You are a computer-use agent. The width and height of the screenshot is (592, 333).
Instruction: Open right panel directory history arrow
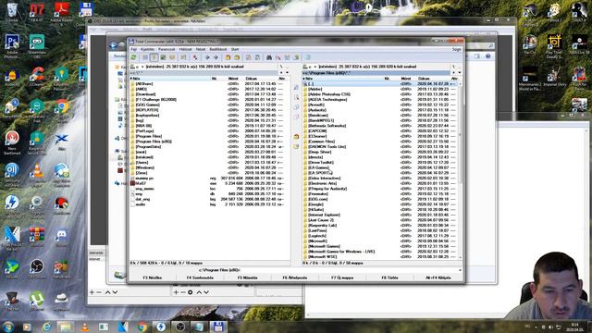[x=460, y=72]
